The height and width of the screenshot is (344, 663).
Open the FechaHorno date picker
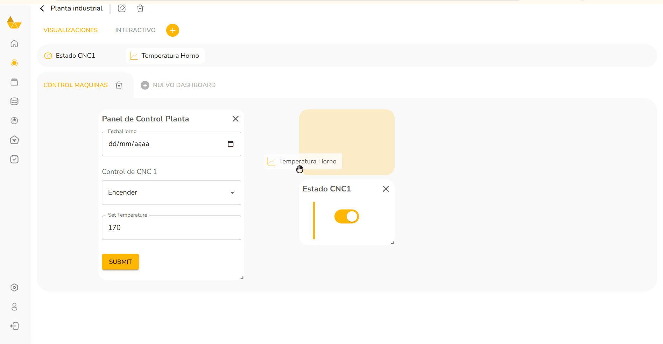pyautogui.click(x=231, y=143)
